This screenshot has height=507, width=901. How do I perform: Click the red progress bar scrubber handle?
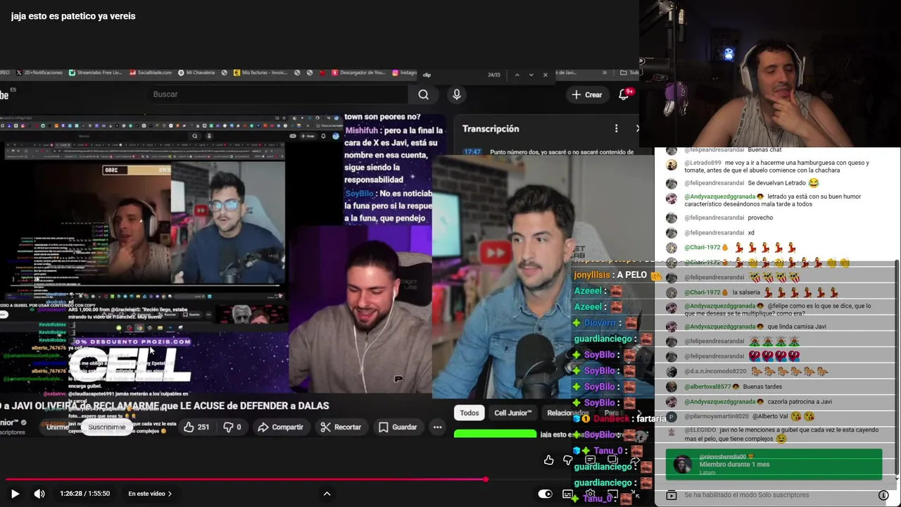pos(485,480)
